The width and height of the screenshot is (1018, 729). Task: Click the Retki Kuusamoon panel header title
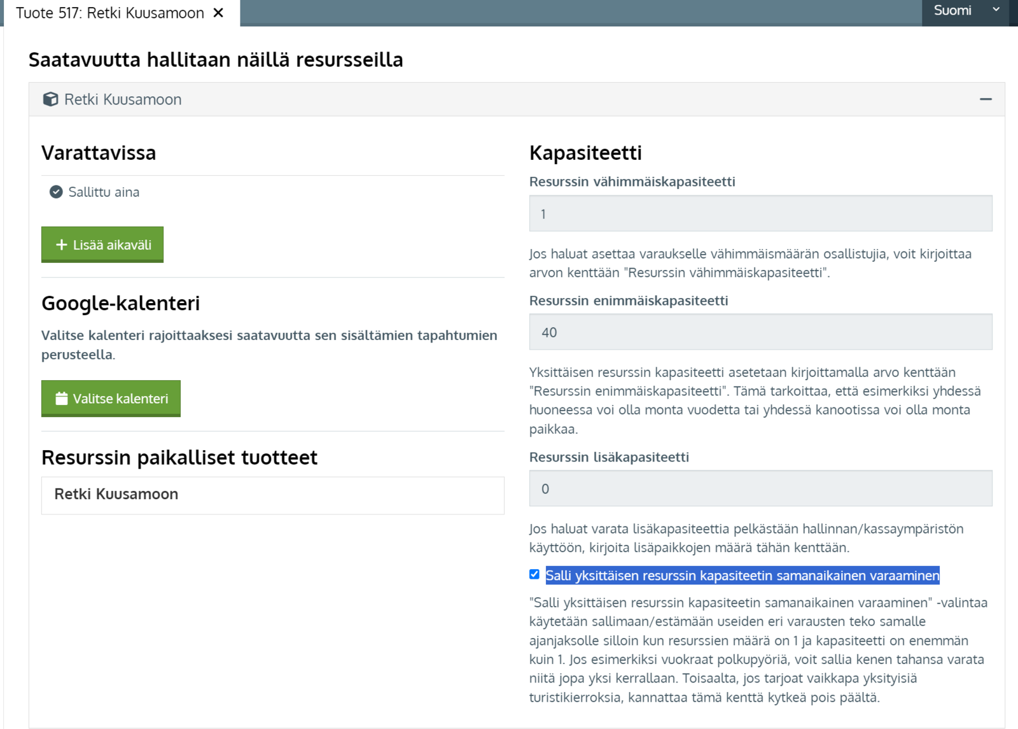click(x=123, y=99)
